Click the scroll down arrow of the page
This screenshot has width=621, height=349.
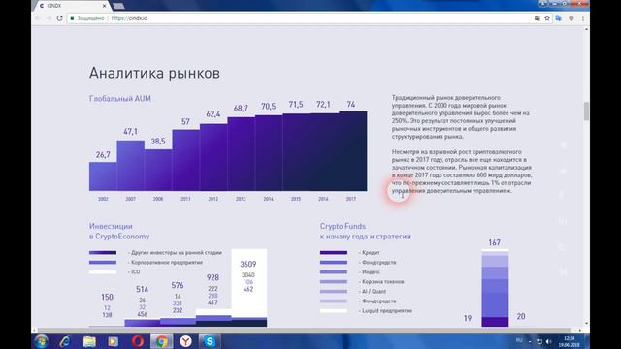click(x=586, y=323)
